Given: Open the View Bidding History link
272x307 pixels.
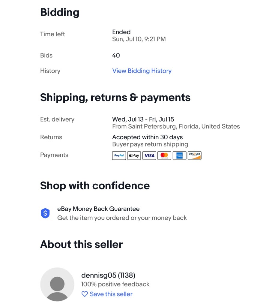Looking at the screenshot, I should coord(142,71).
